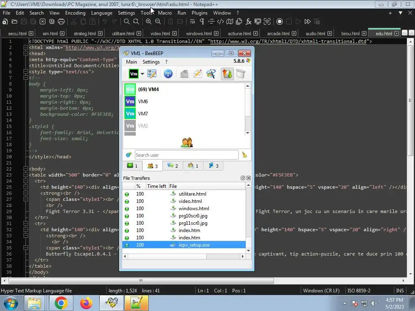The width and height of the screenshot is (415, 311).
Task: Open the BeeBEEP wand and colored shapes icon
Action: pos(211,74)
